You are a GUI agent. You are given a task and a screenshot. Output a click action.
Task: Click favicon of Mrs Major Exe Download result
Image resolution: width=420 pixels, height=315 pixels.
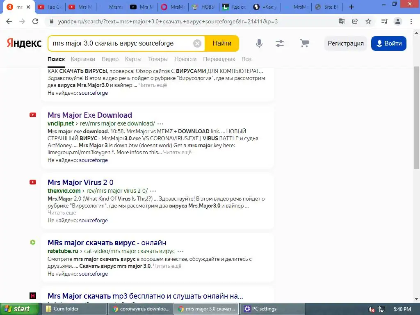click(x=33, y=115)
